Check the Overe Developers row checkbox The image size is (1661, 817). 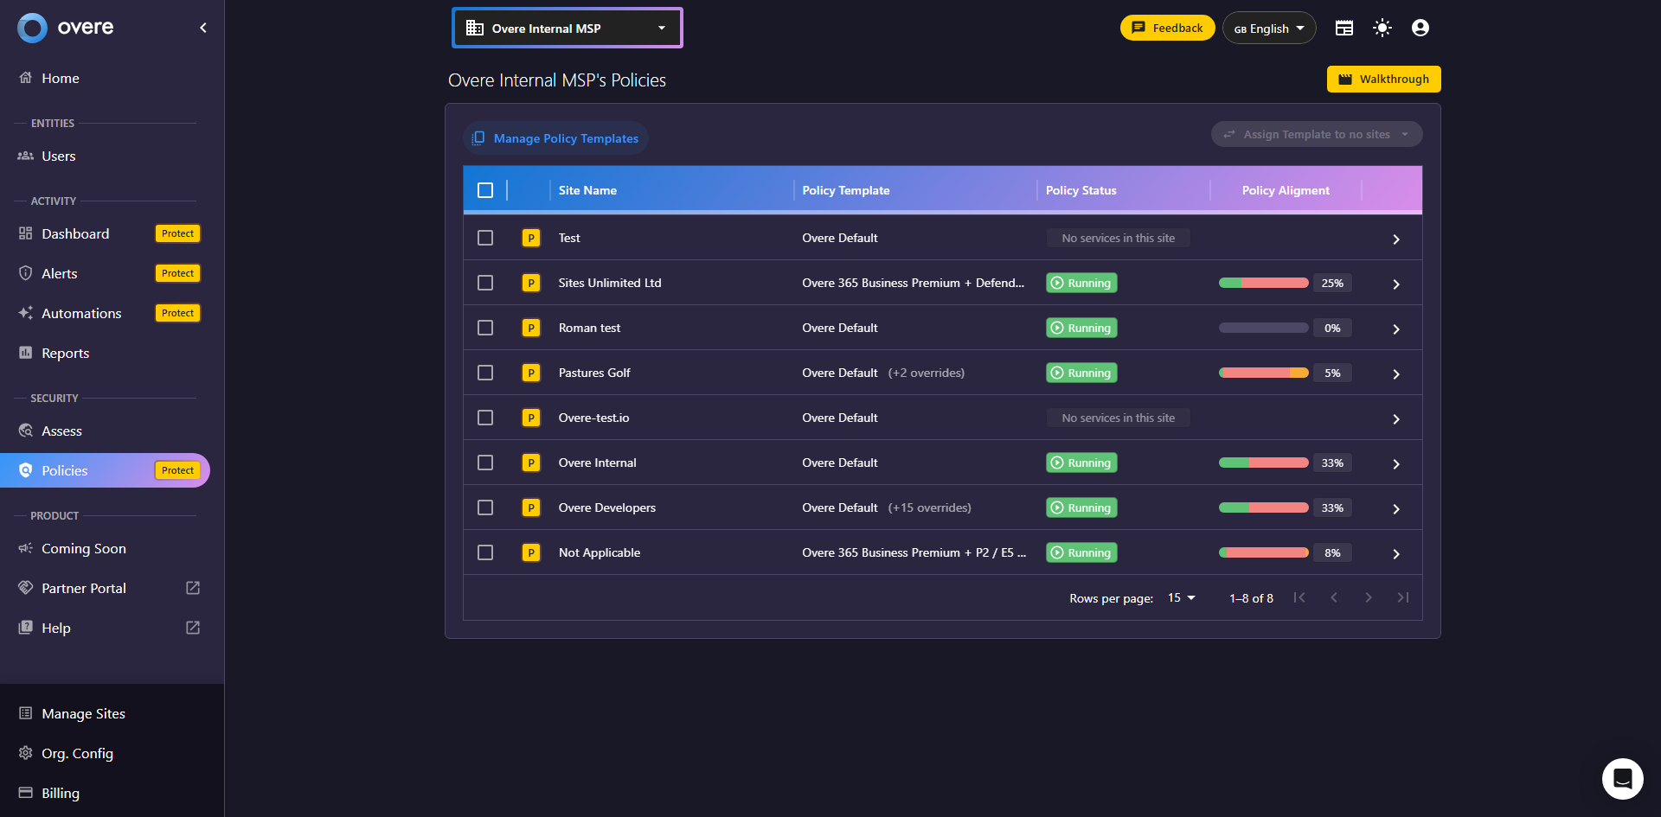tap(485, 507)
